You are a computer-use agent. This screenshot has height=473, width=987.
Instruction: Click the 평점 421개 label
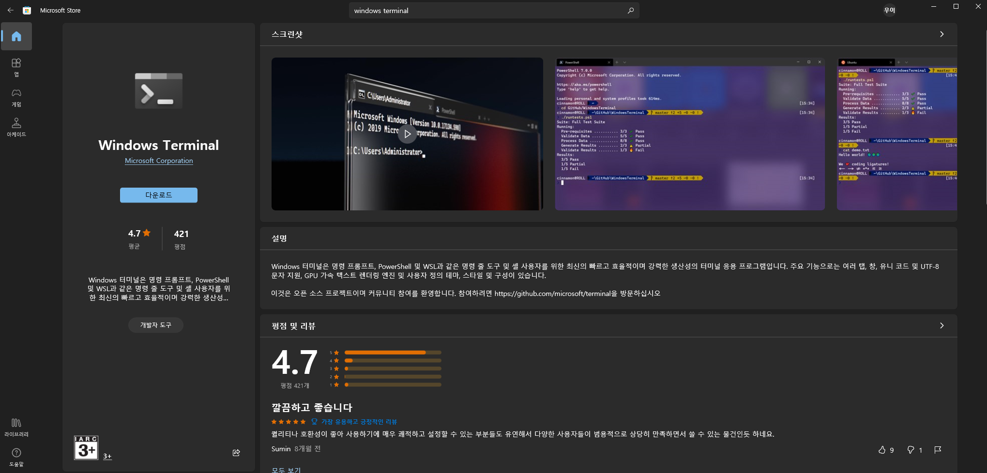pos(295,385)
